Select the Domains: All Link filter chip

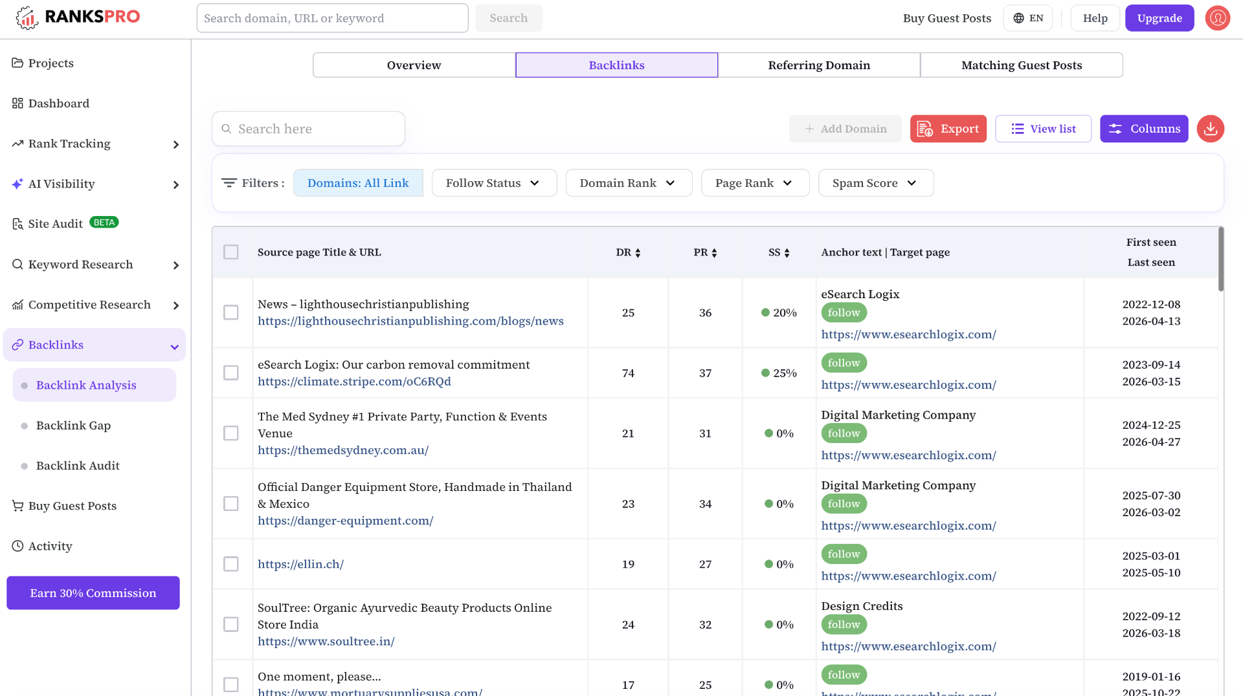point(358,183)
